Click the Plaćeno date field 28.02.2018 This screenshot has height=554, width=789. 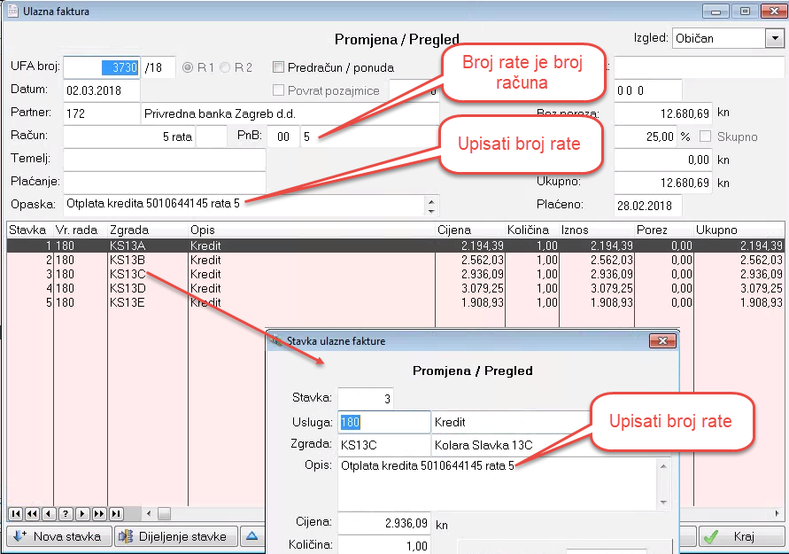648,206
